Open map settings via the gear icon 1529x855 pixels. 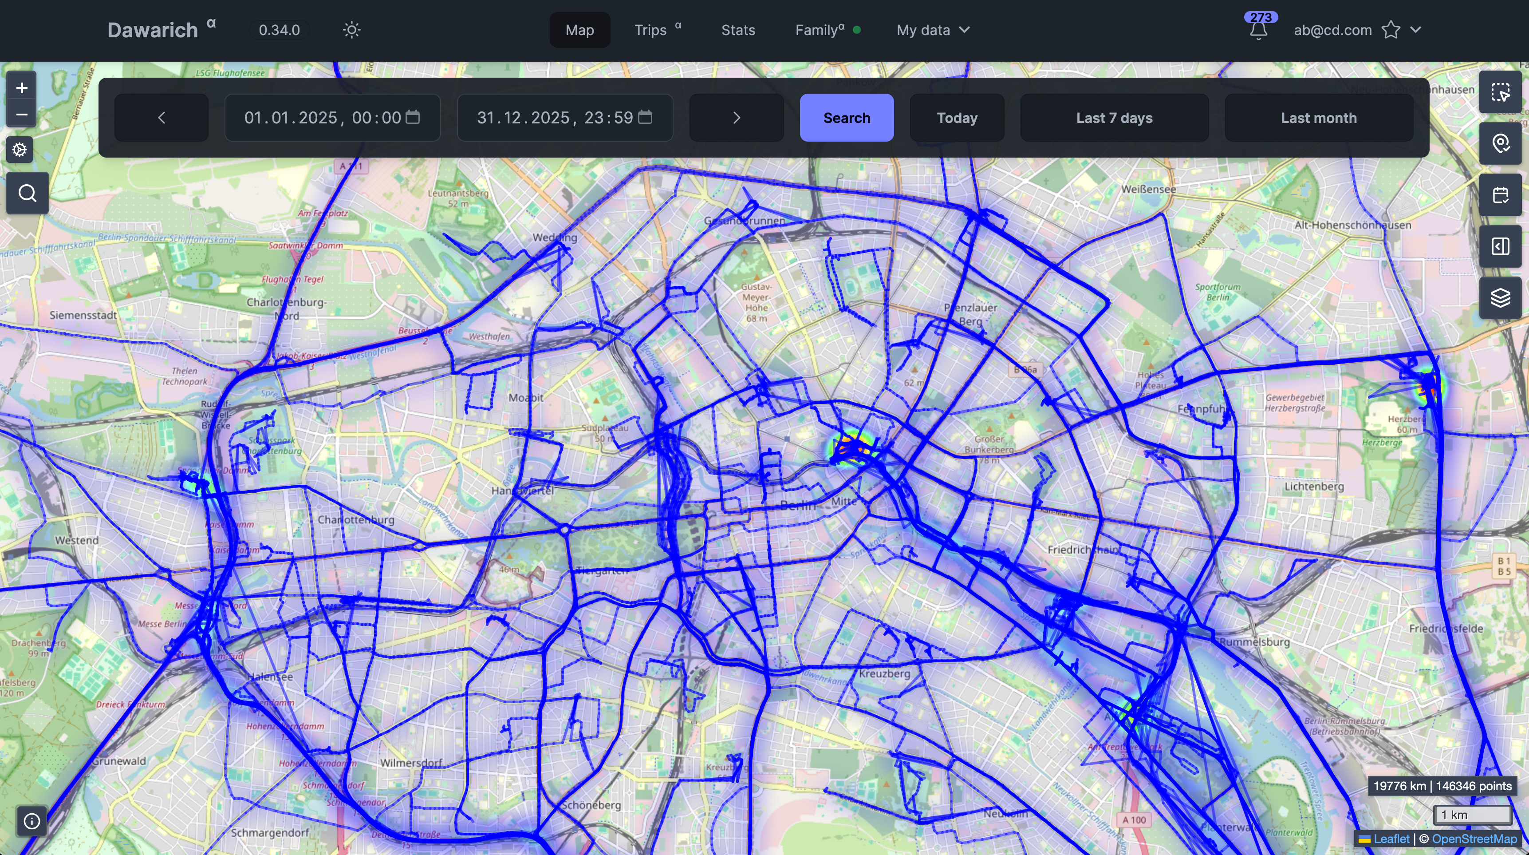[20, 150]
